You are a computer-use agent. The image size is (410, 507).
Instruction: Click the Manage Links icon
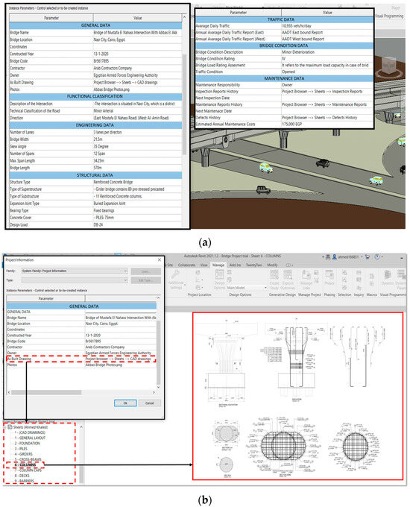coord(306,275)
